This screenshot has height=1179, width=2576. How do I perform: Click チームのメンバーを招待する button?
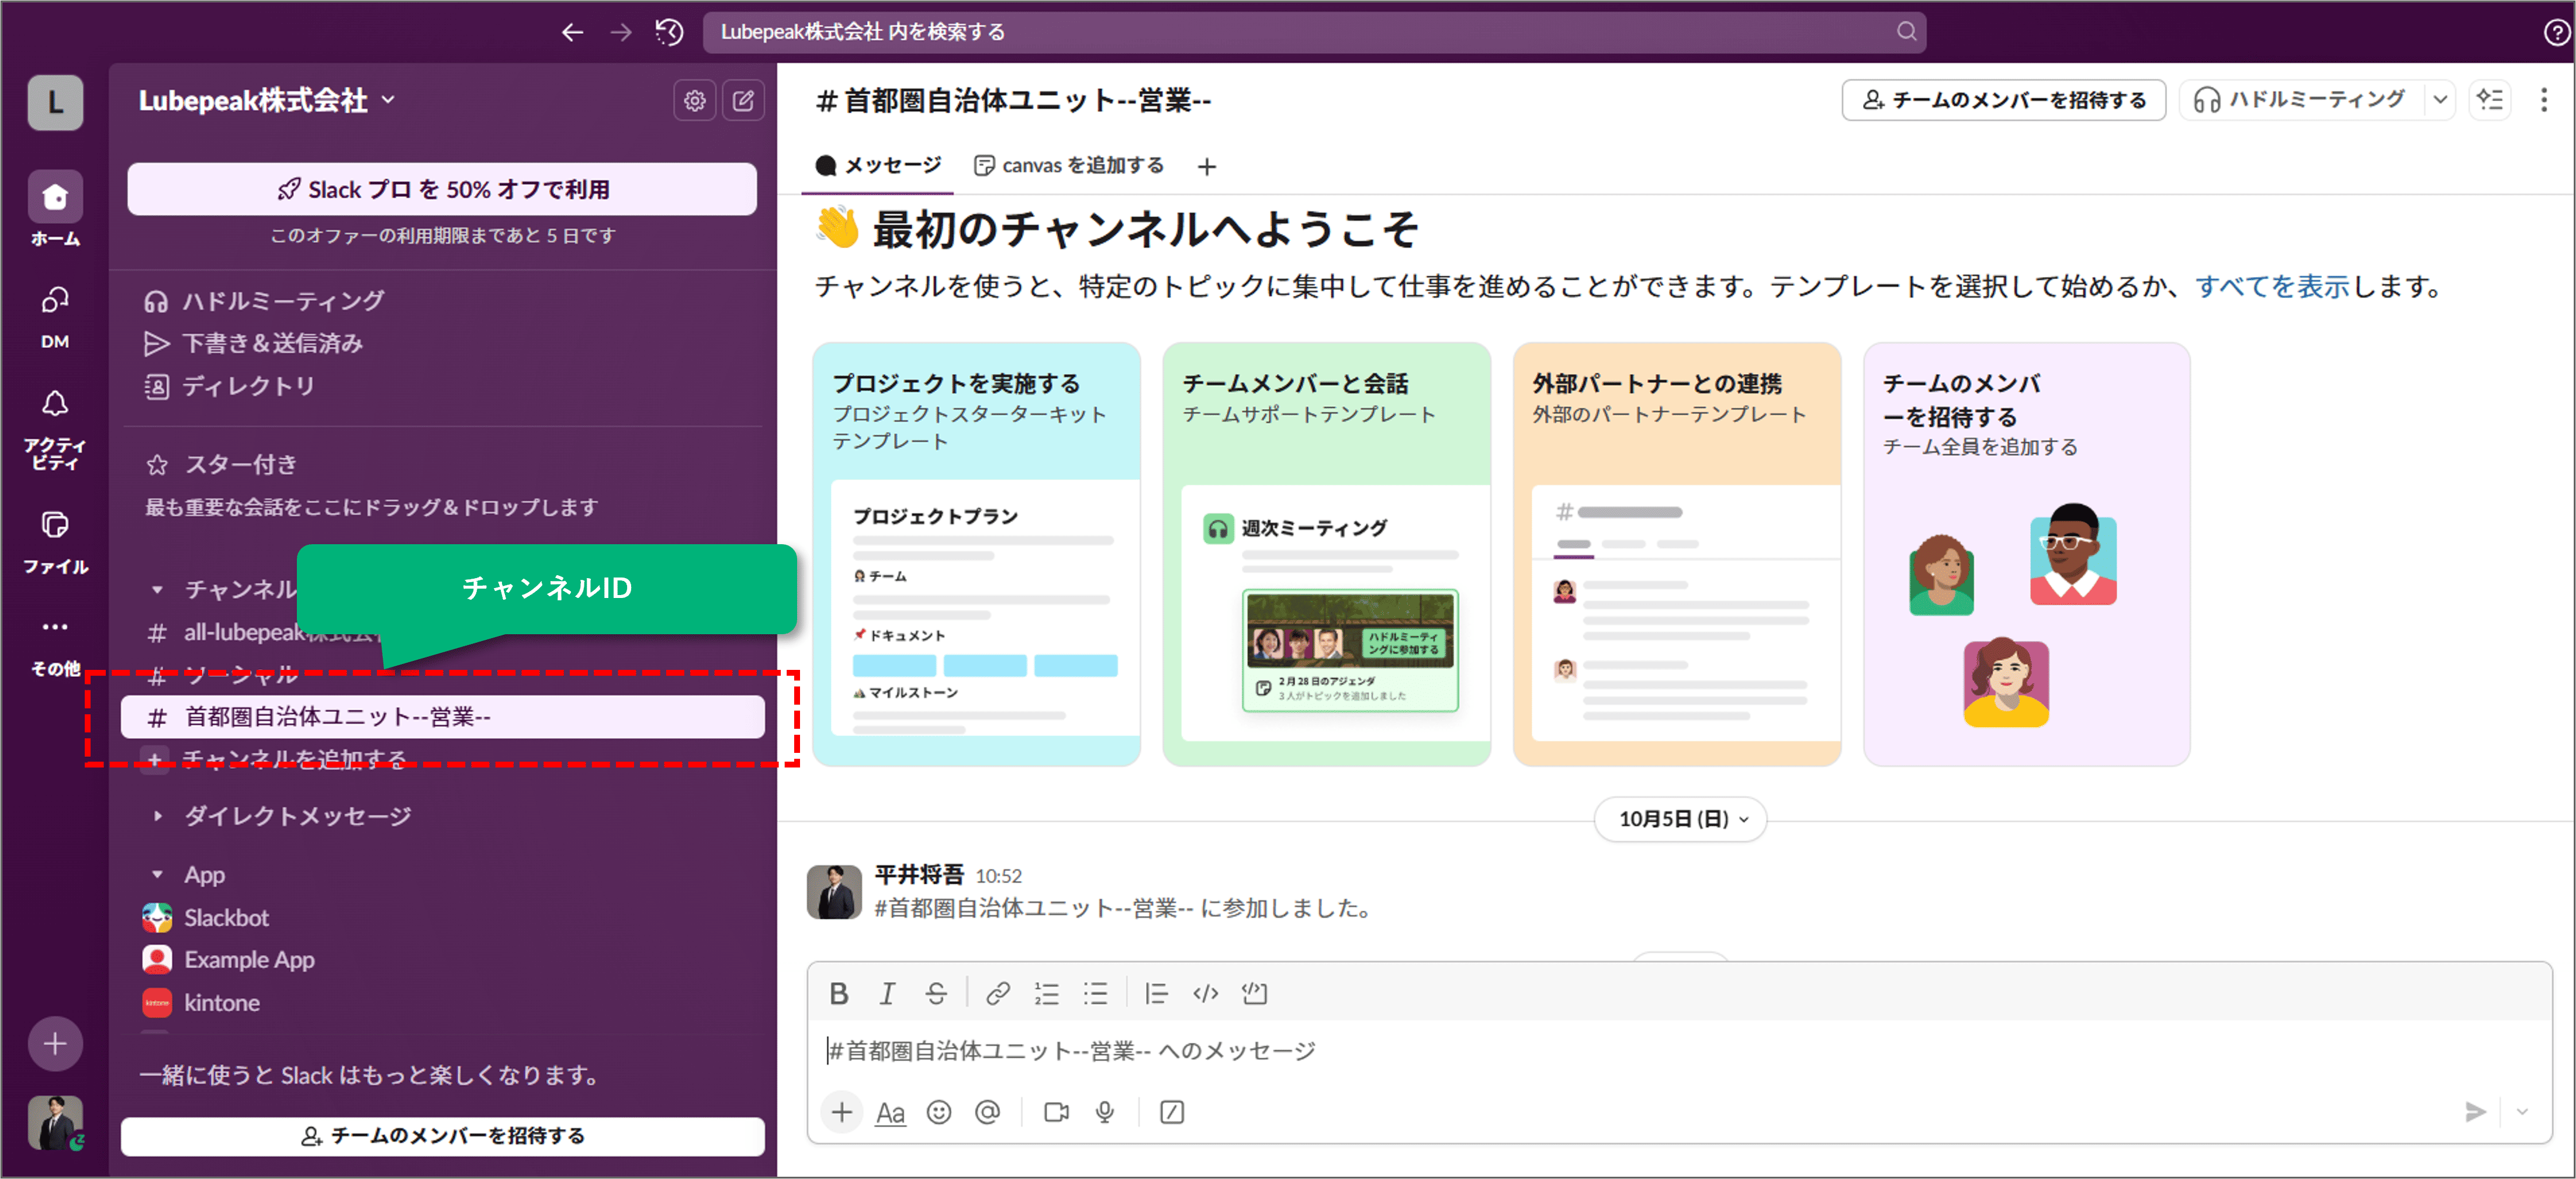click(2003, 99)
